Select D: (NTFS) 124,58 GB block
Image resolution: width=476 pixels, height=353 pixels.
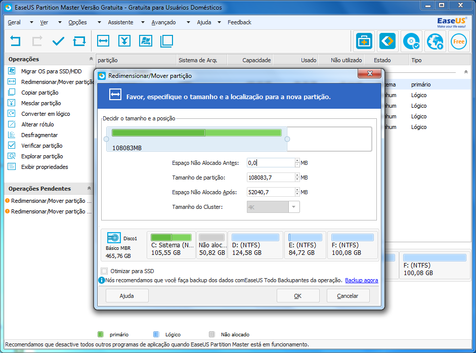pos(255,245)
